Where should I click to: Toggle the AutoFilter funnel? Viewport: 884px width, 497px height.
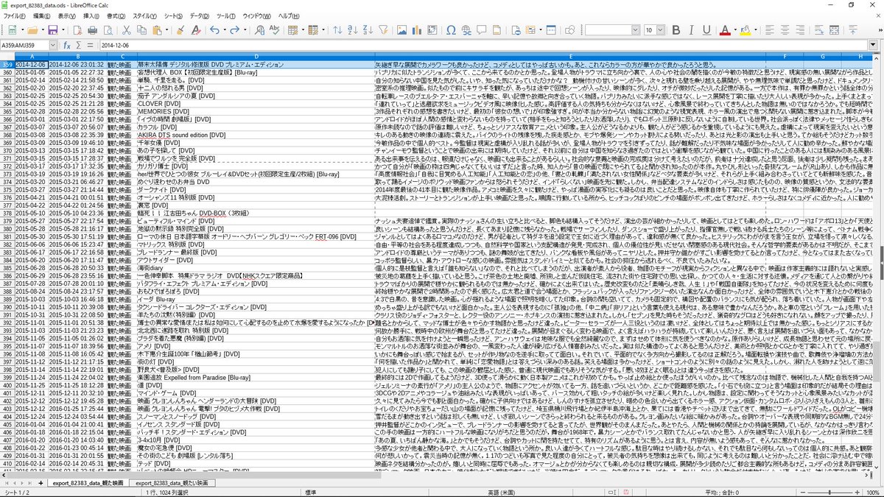point(383,30)
